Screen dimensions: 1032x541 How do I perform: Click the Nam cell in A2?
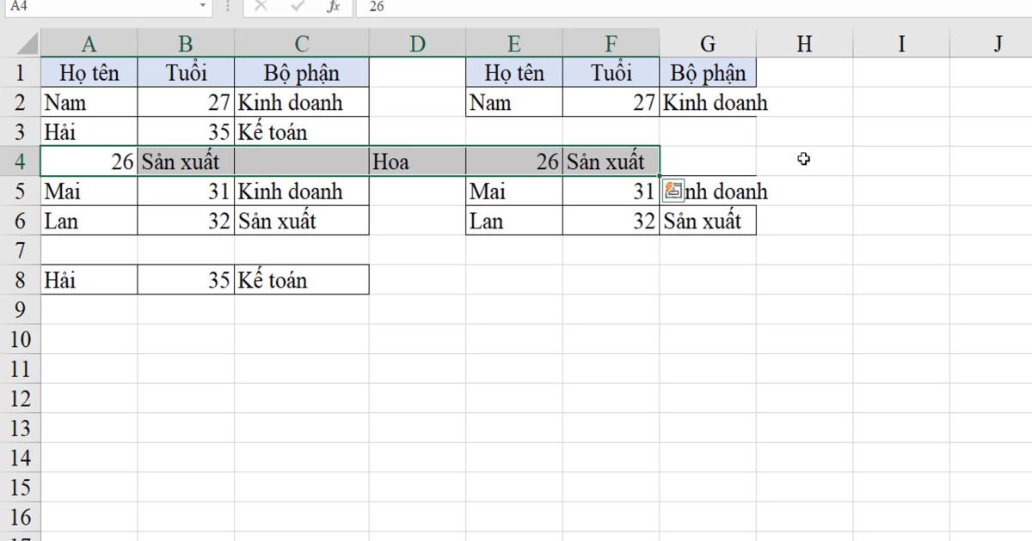pyautogui.click(x=89, y=102)
